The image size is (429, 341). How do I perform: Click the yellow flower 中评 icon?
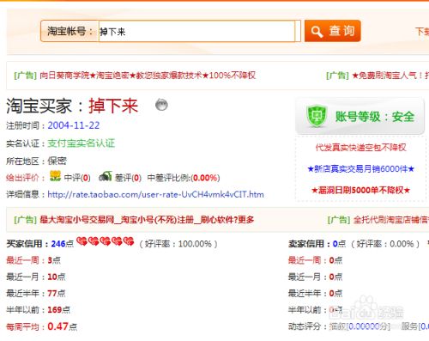pyautogui.click(x=55, y=176)
